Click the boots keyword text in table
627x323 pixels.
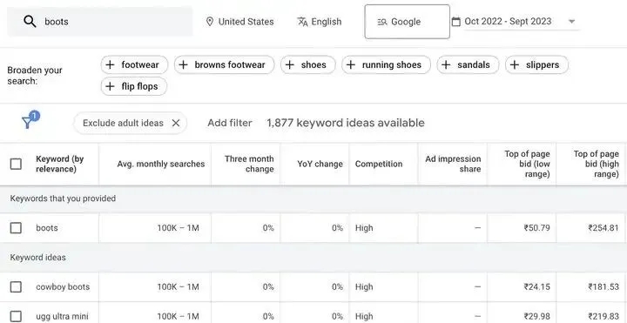47,228
